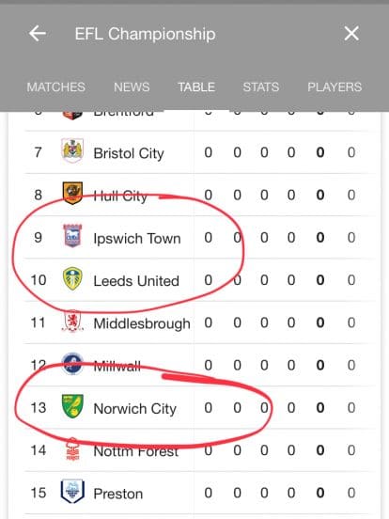Viewport: 389px width, 519px height.
Task: Open the NEWS tab
Action: (132, 87)
